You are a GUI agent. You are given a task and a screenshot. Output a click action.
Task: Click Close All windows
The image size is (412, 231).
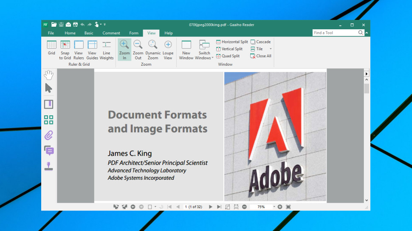tap(261, 56)
